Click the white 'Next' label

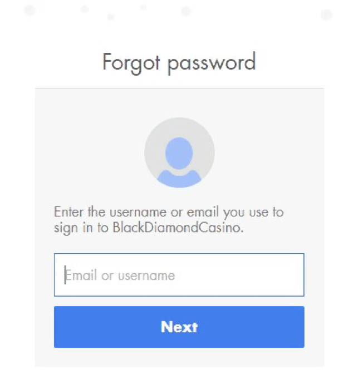click(179, 327)
